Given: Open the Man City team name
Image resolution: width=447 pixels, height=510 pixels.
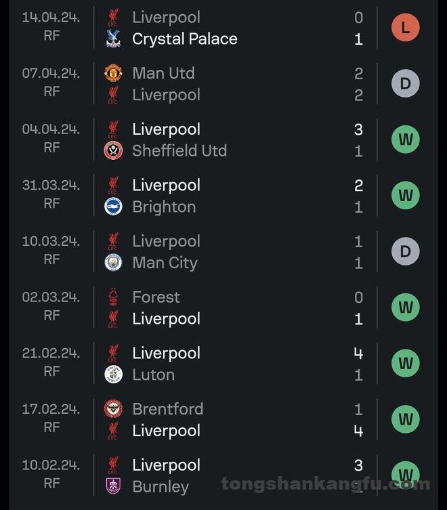Looking at the screenshot, I should click(165, 263).
